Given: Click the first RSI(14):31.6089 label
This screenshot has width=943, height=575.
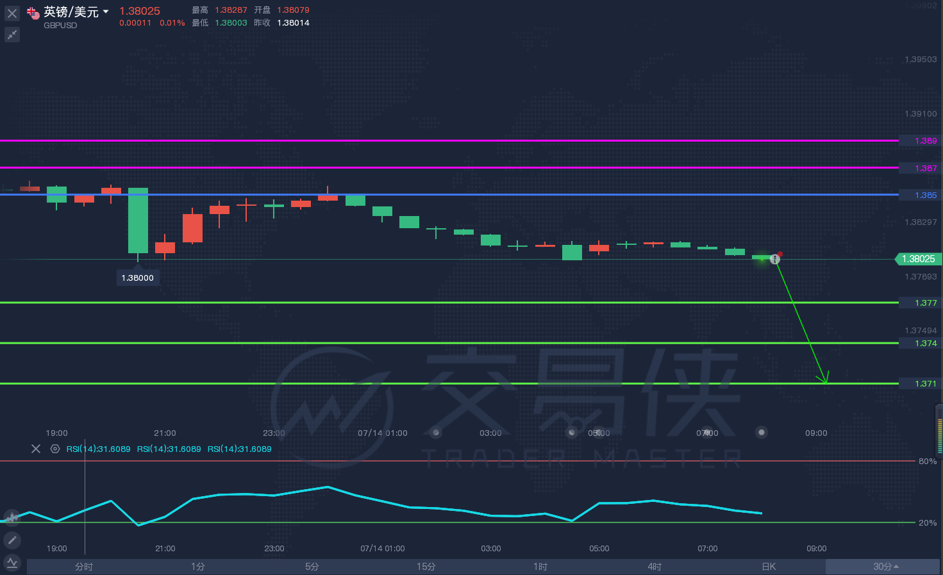Looking at the screenshot, I should (99, 449).
